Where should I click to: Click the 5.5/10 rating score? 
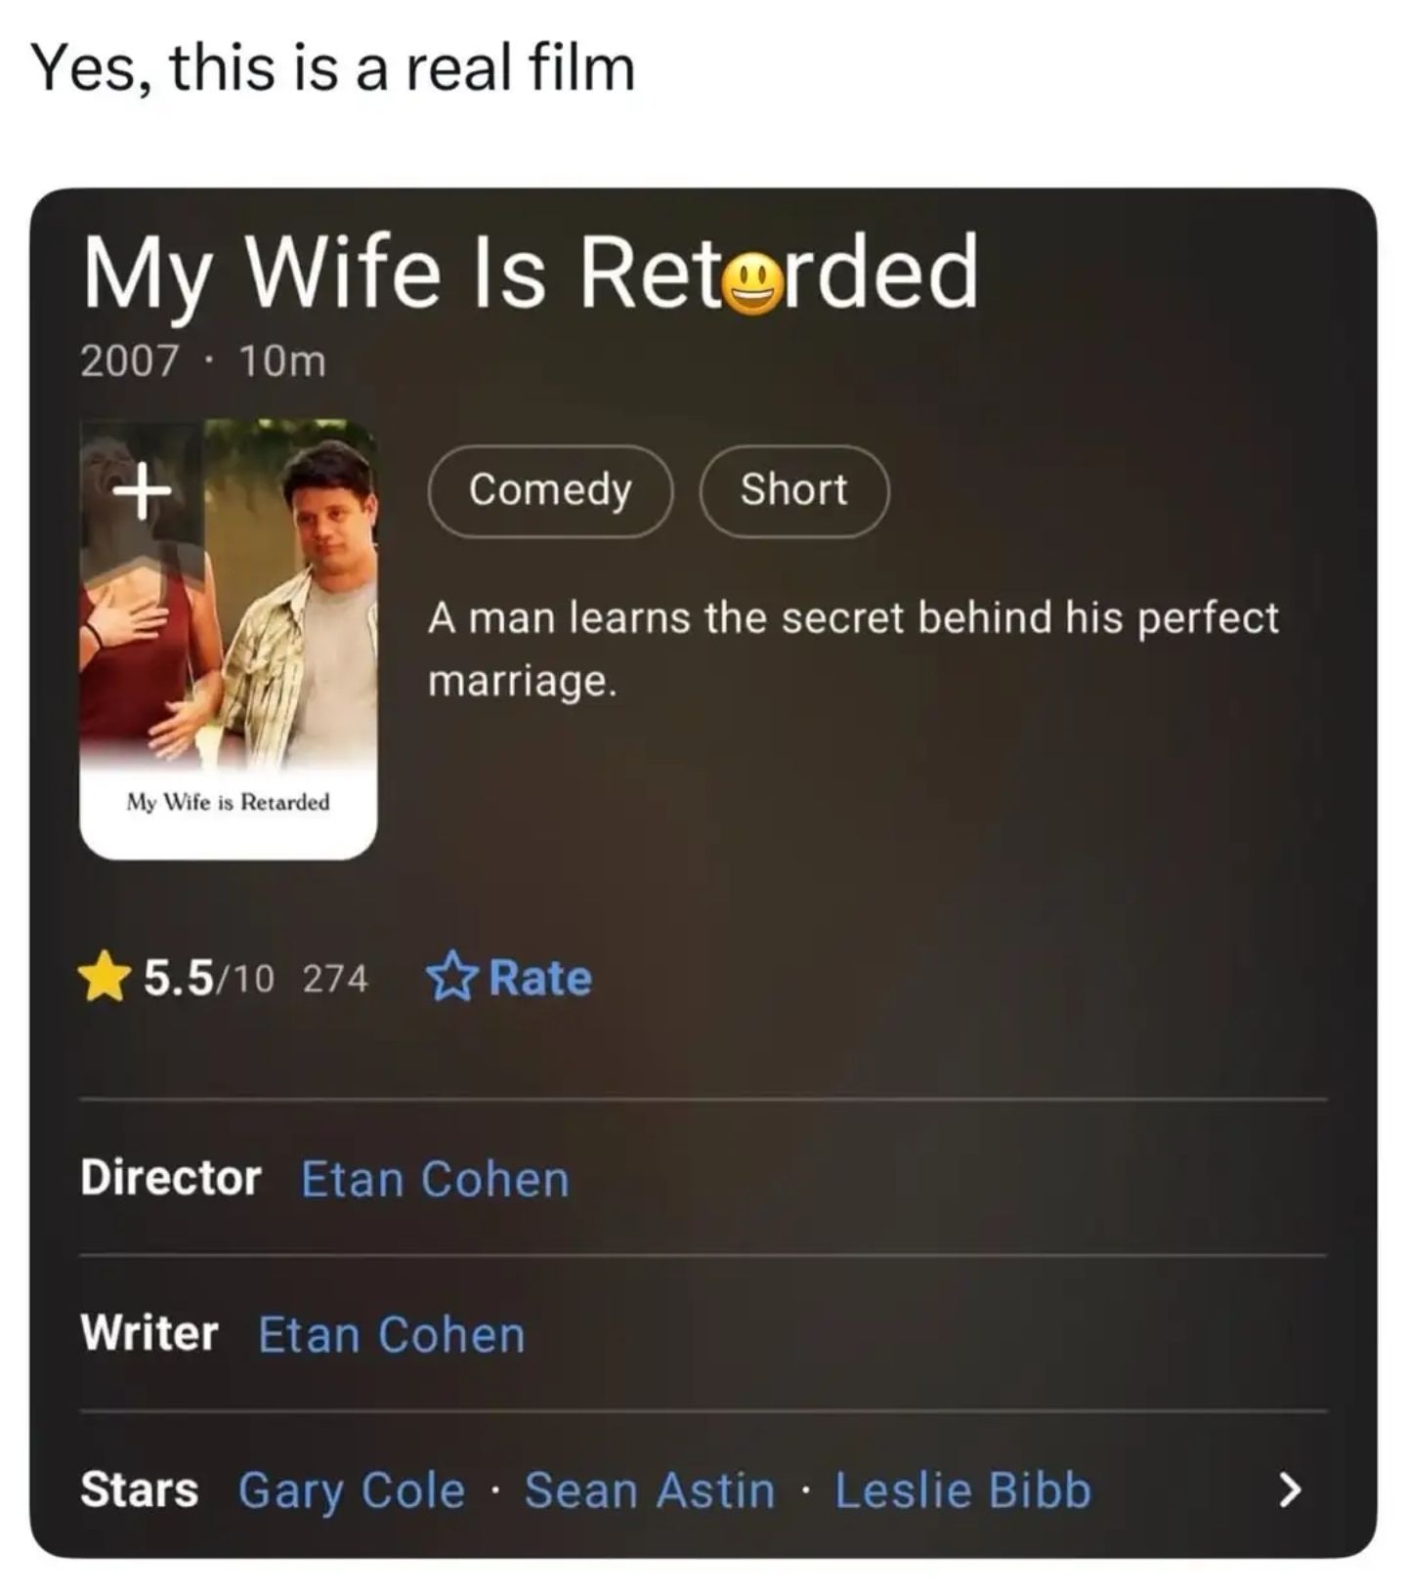pyautogui.click(x=209, y=979)
